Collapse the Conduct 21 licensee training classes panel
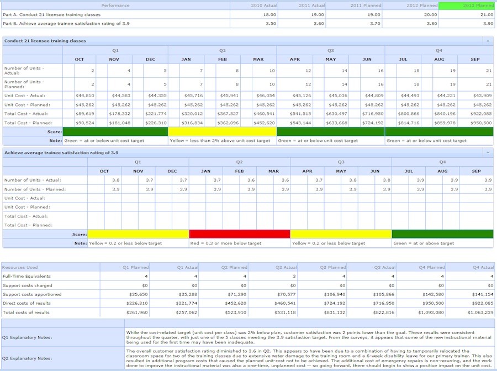Viewport: 497px width, 371px height. [x=488, y=41]
